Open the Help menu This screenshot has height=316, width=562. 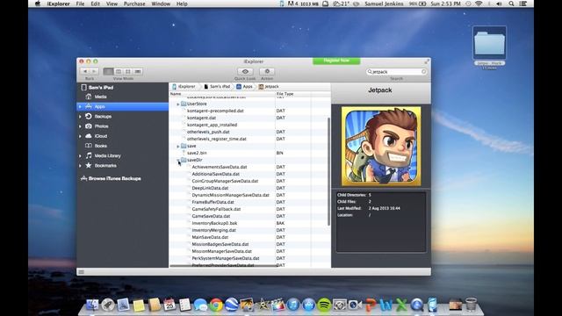pos(182,4)
